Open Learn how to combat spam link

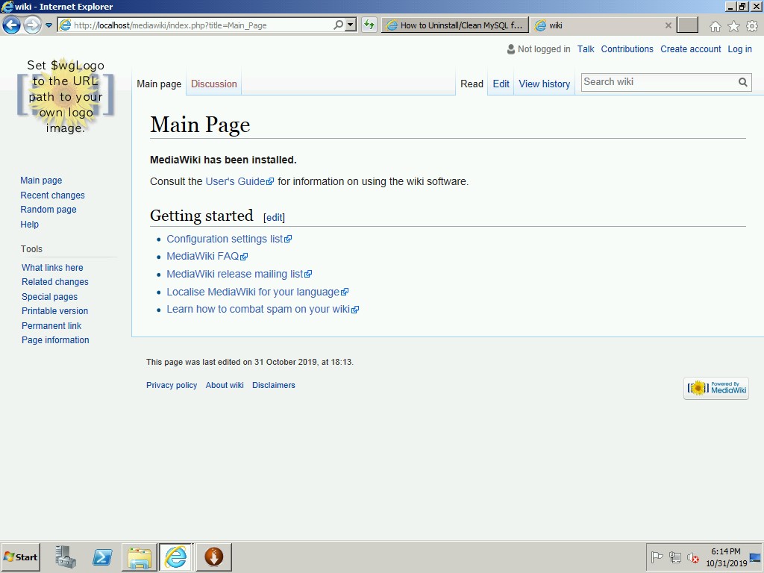[x=263, y=310]
